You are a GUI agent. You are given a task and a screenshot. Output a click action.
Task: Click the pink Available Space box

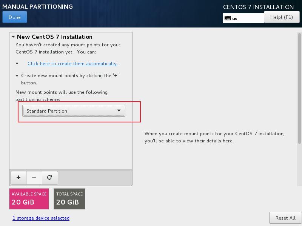[29, 199]
